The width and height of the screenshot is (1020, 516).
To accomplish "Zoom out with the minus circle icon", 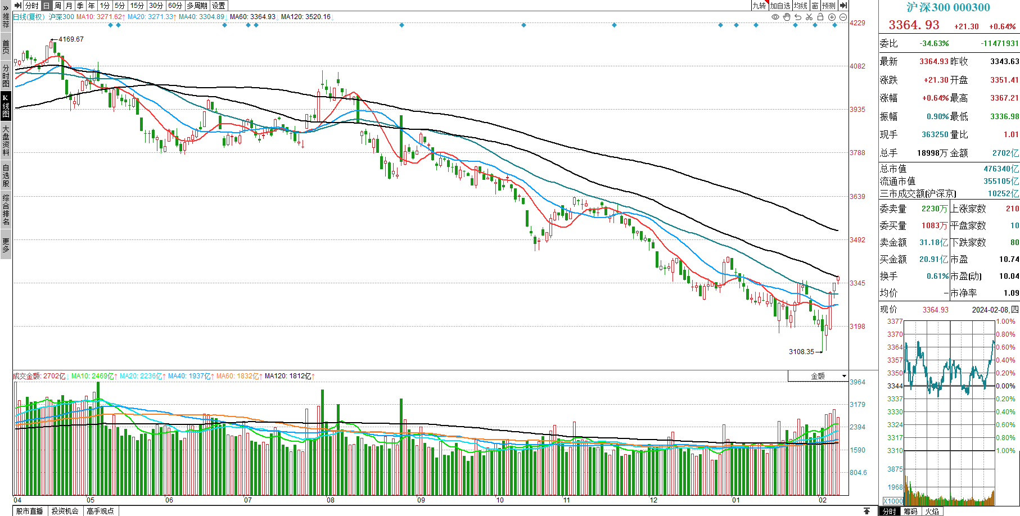I will coord(843,17).
